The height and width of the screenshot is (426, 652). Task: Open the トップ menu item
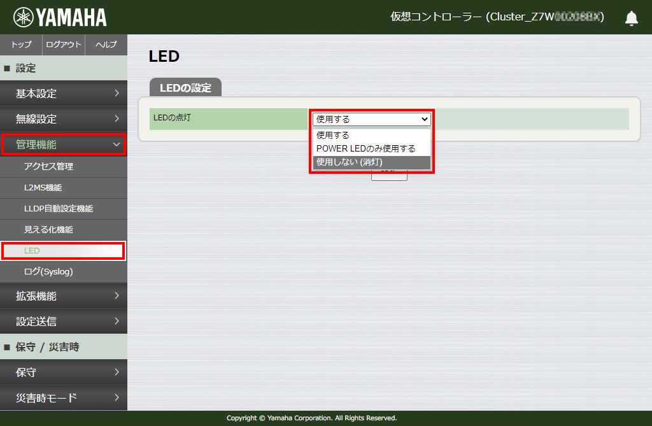click(x=20, y=45)
